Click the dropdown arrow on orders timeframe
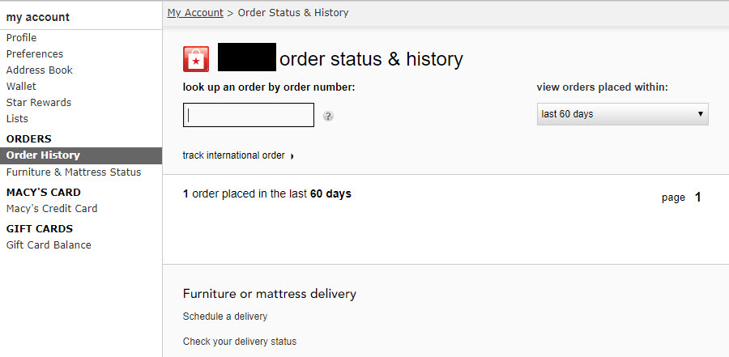This screenshot has height=357, width=729. (x=700, y=114)
